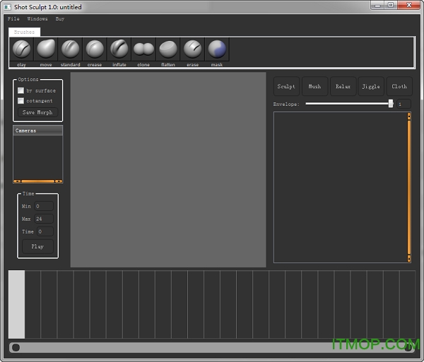Click the Cameras scrollbar right arrow

59,181
